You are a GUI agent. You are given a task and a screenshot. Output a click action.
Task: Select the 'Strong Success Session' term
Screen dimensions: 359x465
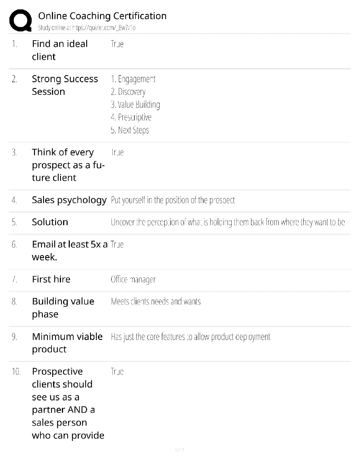point(65,85)
